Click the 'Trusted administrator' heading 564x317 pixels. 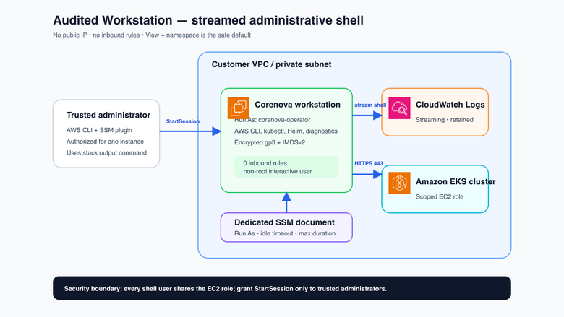tap(108, 116)
